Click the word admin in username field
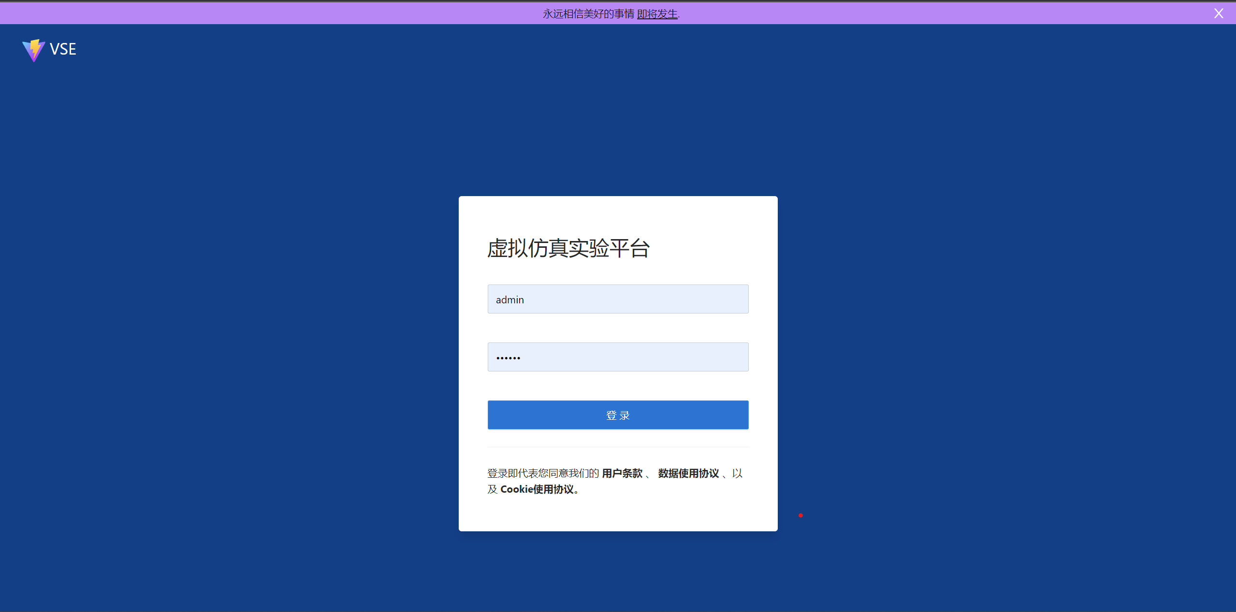 [509, 300]
